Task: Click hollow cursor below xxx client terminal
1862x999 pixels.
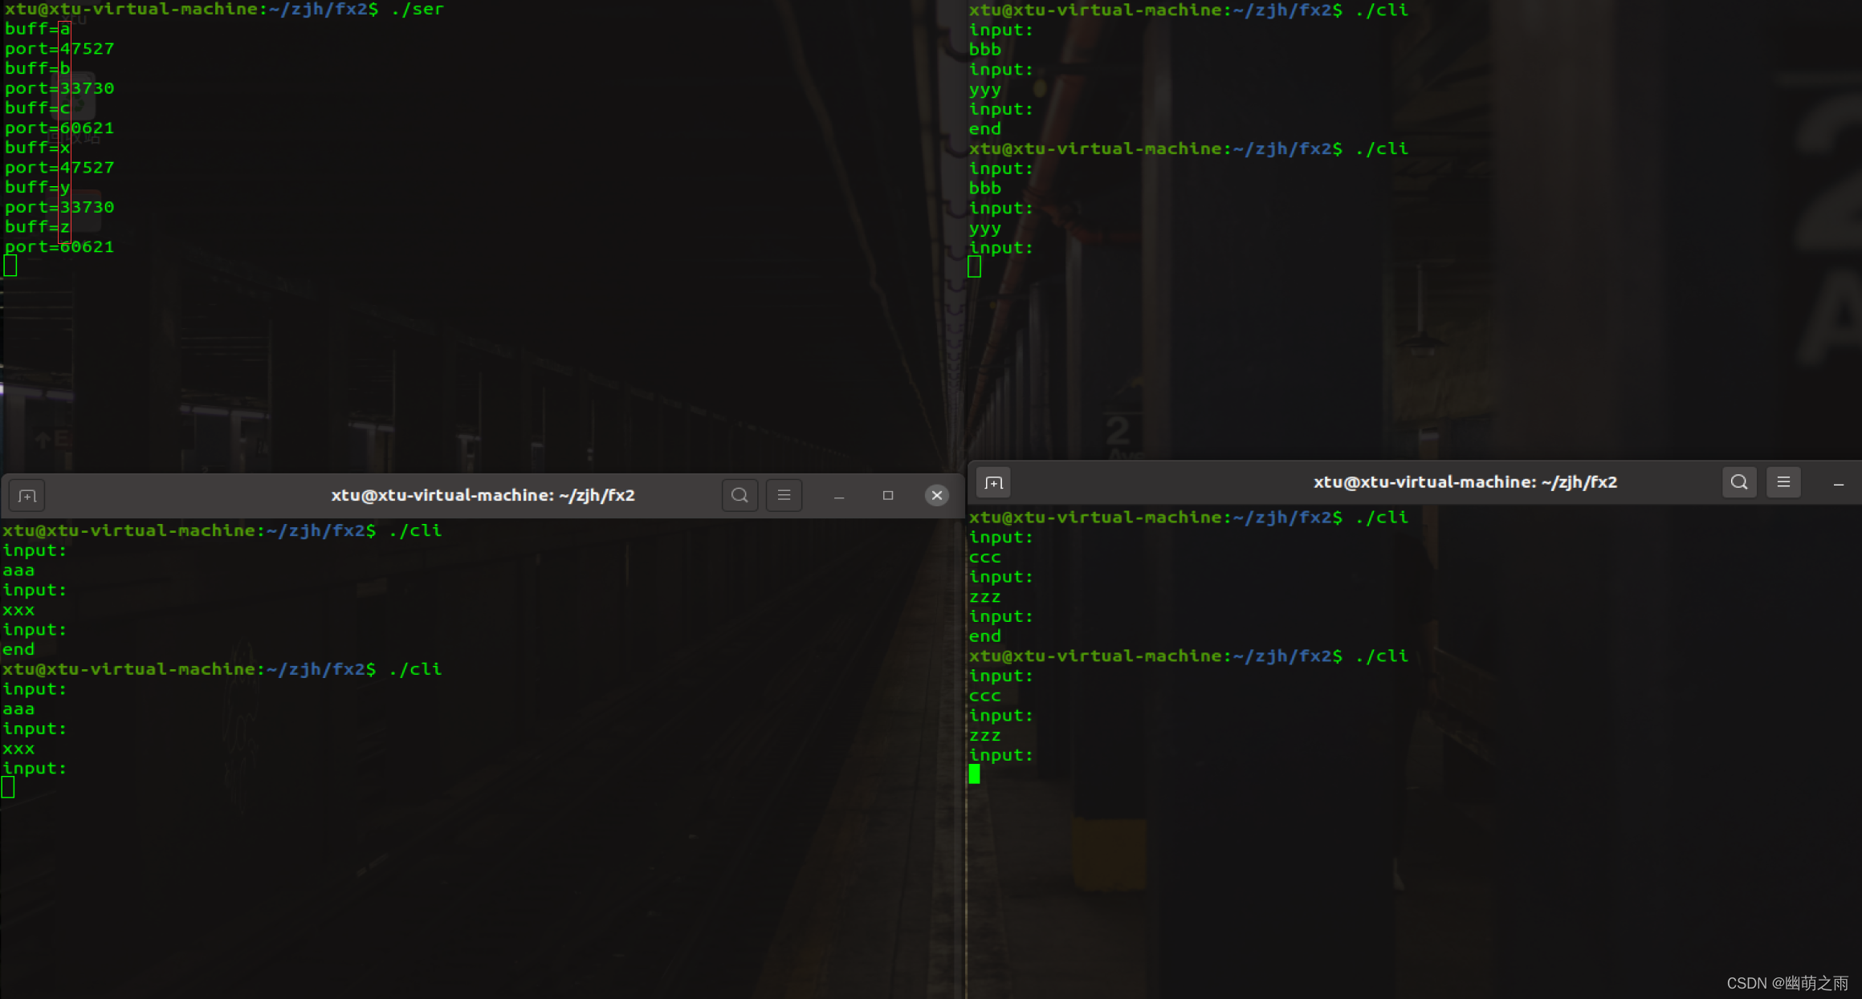Action: [8, 787]
